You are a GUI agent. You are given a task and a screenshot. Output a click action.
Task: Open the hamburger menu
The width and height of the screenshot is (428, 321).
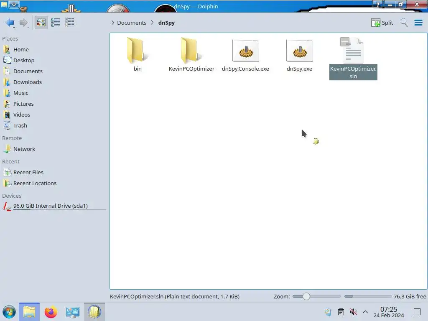coord(418,23)
